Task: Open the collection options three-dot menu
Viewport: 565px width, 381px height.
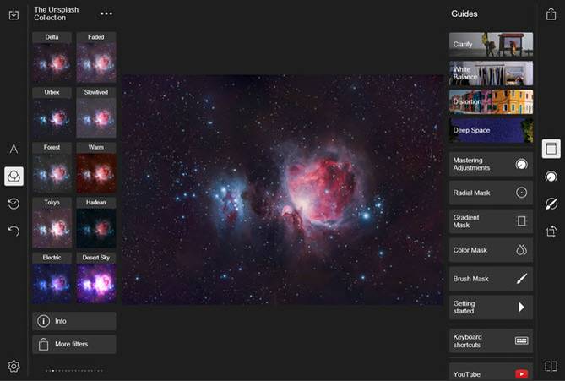Action: click(106, 14)
